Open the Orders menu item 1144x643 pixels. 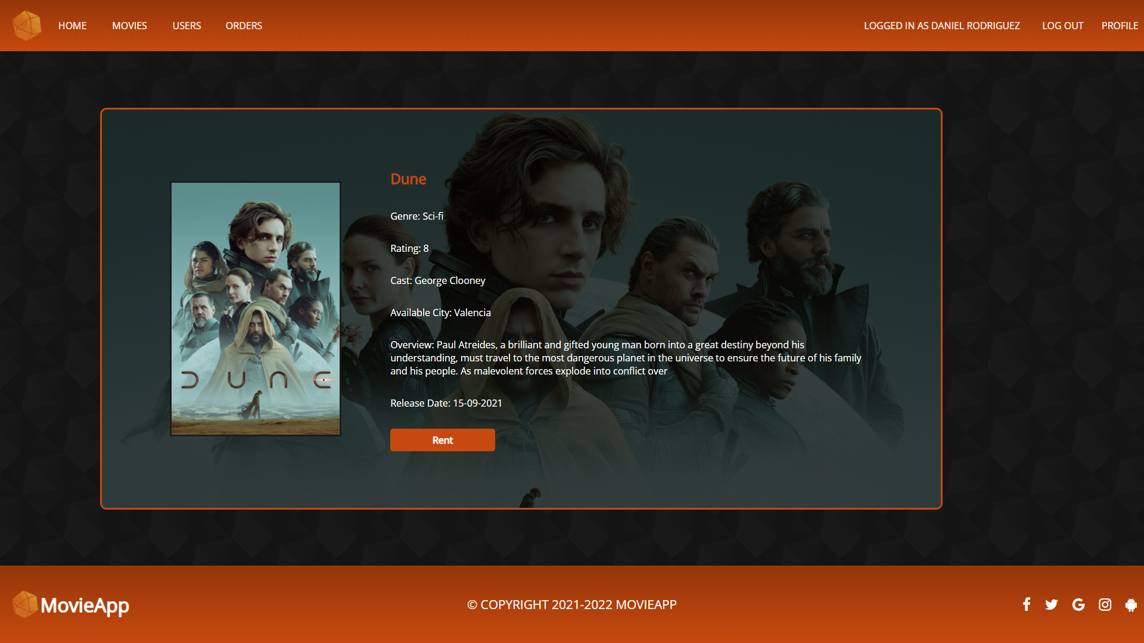point(244,26)
